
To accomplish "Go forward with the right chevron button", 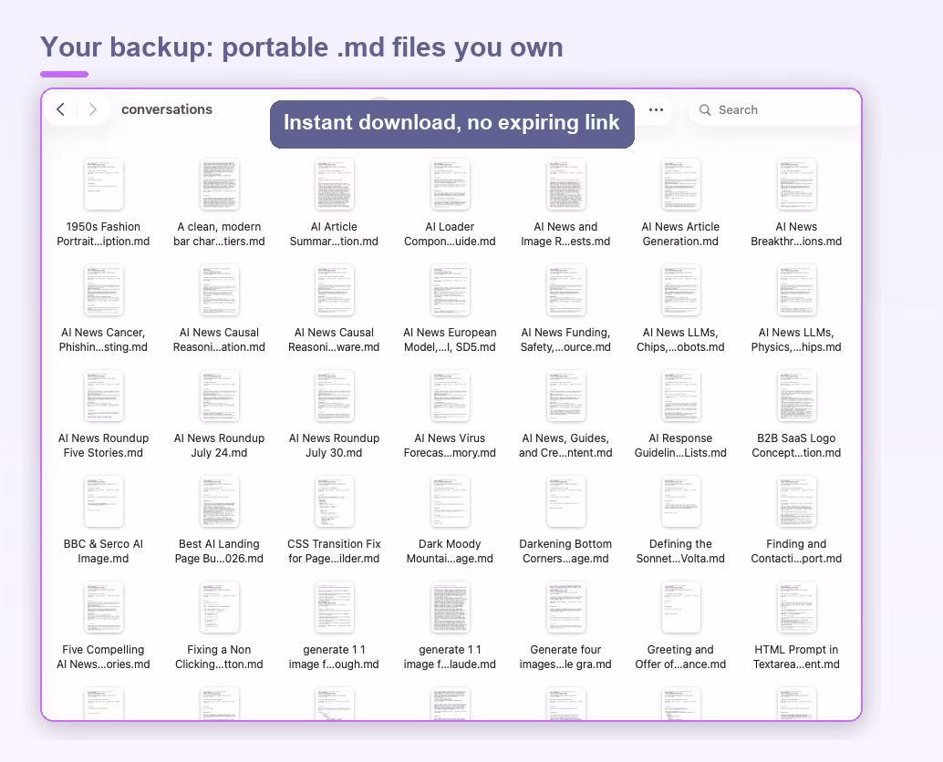I will coord(93,109).
